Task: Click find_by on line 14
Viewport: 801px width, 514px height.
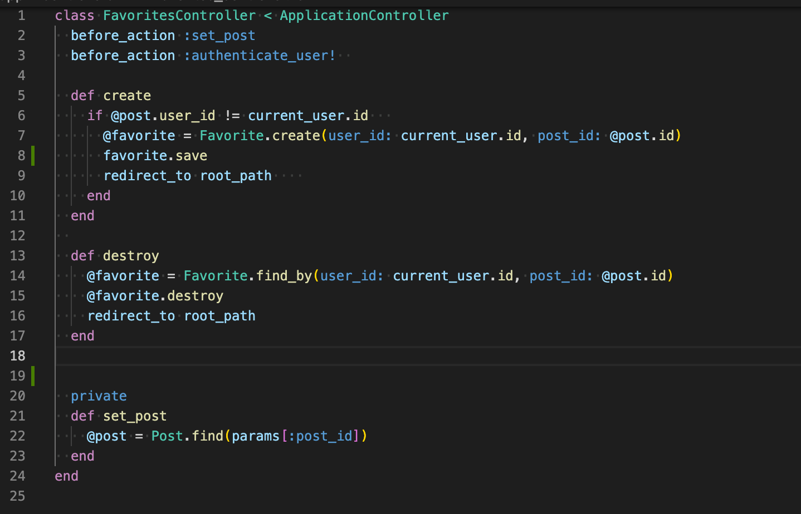Action: [x=284, y=276]
